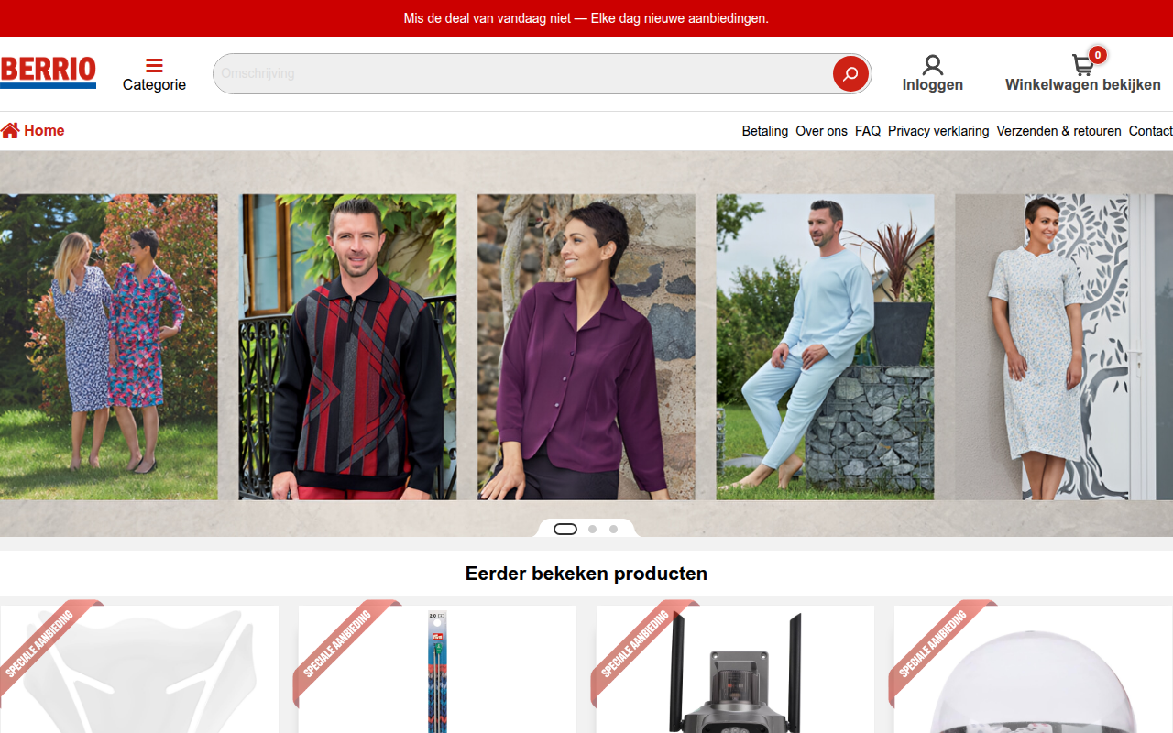Click the top banner deal announcement
This screenshot has width=1173, height=733.
point(586,18)
